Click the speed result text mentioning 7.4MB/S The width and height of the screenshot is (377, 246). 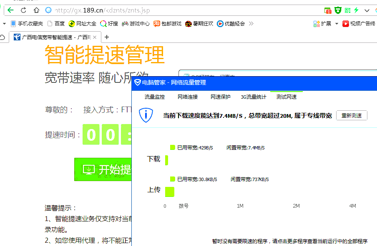247,116
